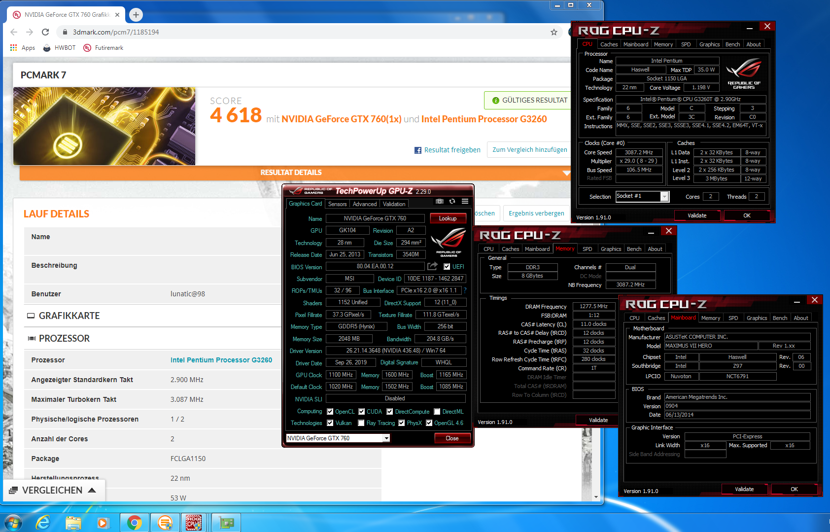Toggle the PhysX checkbox
This screenshot has height=532, width=830.
(x=402, y=423)
